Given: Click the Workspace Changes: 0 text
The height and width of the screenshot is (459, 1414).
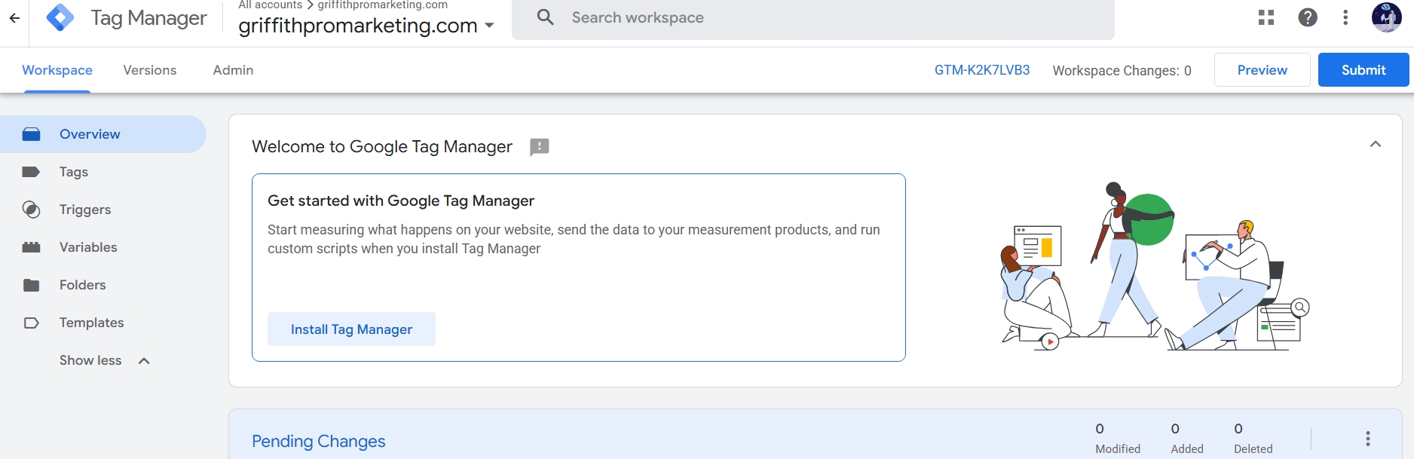Looking at the screenshot, I should click(x=1122, y=71).
